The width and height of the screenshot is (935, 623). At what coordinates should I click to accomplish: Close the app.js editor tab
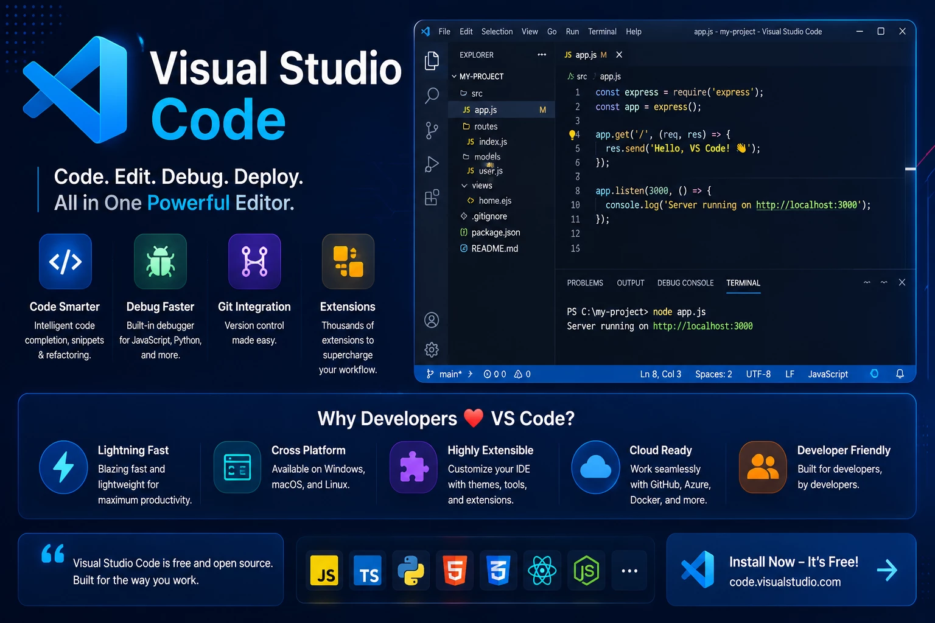coord(619,55)
